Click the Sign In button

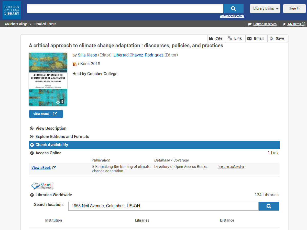[x=294, y=8]
